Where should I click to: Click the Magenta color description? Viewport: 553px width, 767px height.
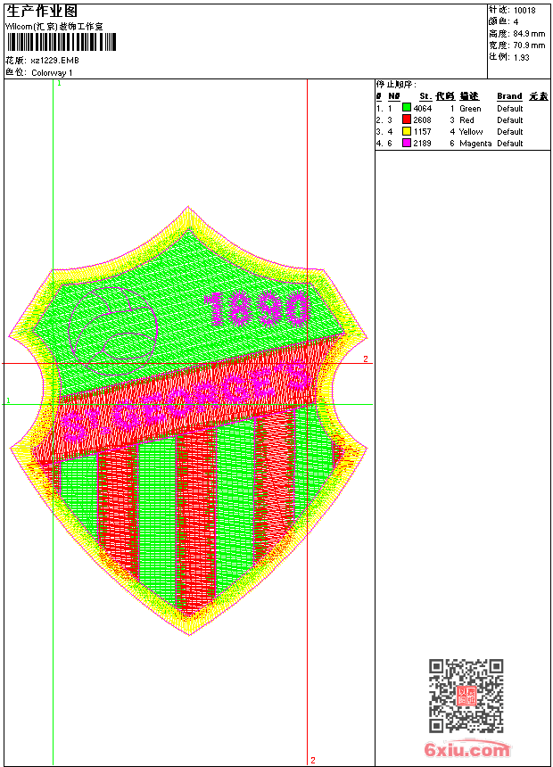475,144
